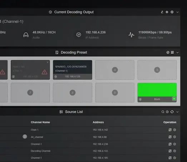Click the Current Decoding Output title icon

click(x=50, y=12)
